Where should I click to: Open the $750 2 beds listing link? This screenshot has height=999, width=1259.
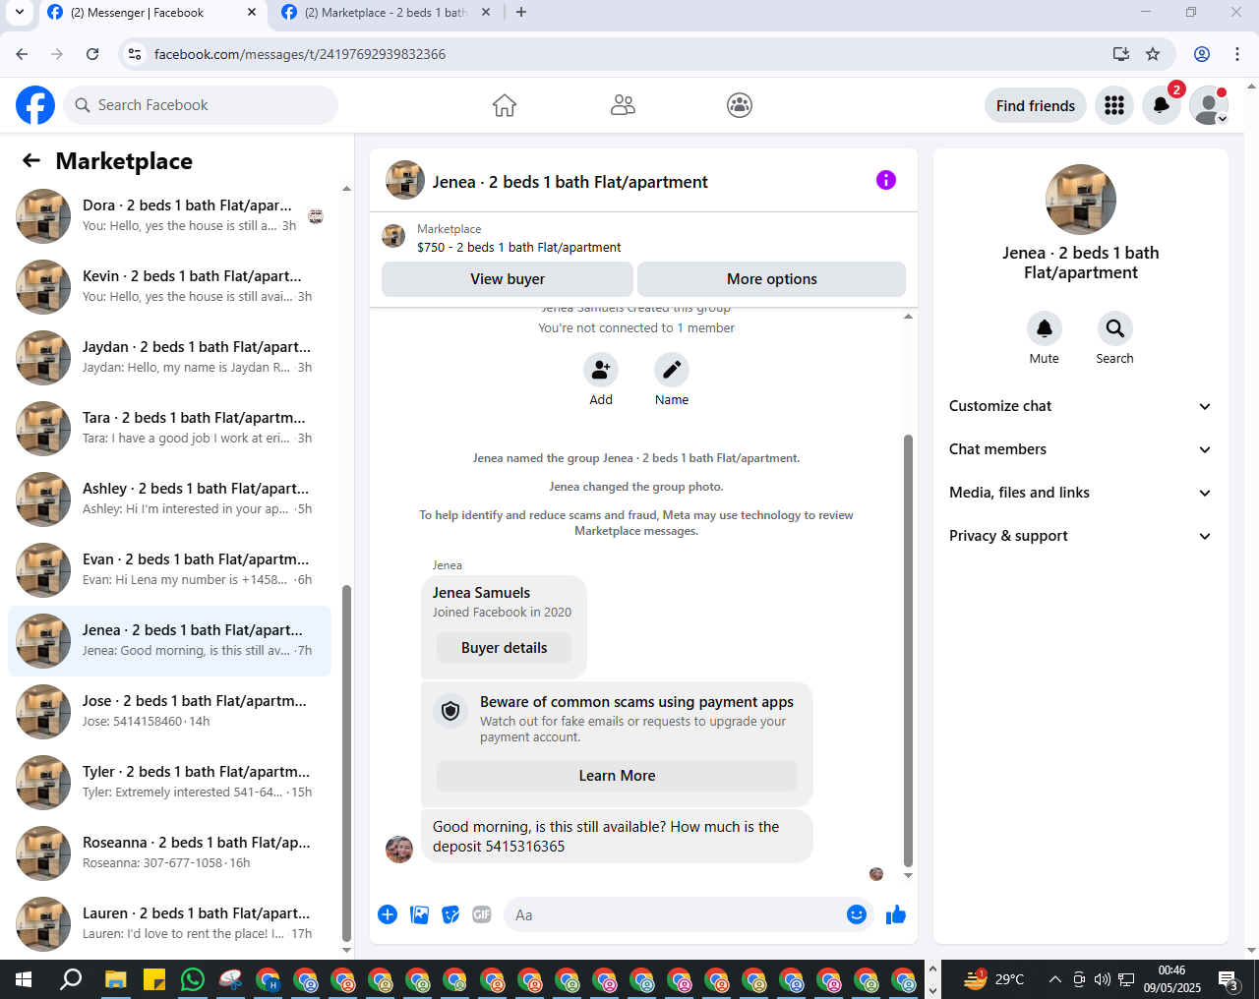(x=519, y=248)
